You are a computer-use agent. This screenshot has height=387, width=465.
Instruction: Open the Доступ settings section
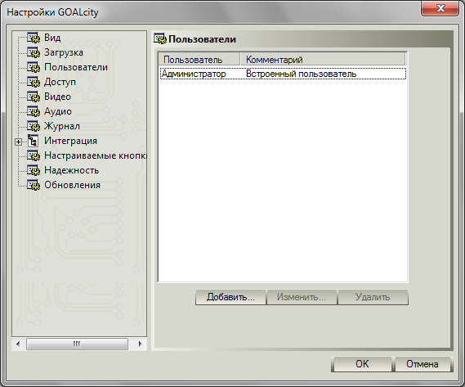tap(60, 82)
